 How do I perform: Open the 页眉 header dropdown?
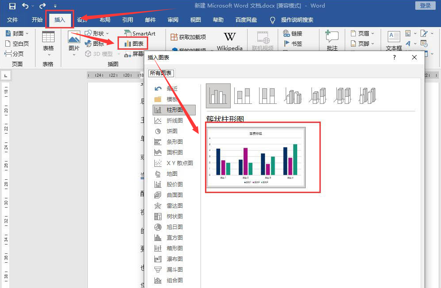364,33
